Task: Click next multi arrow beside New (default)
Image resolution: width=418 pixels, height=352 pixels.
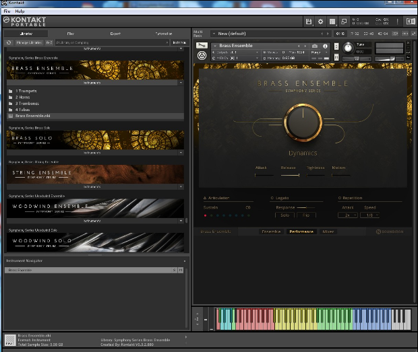Action: click(x=328, y=34)
